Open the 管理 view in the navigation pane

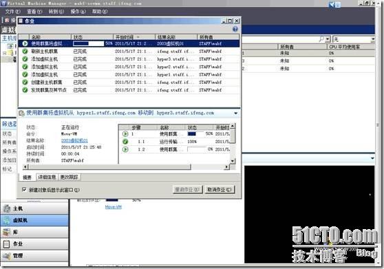[34, 255]
